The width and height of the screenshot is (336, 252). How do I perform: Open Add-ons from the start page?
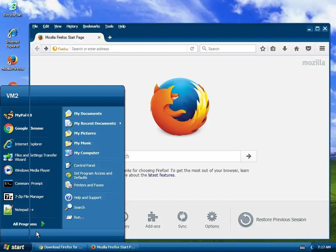click(x=153, y=220)
